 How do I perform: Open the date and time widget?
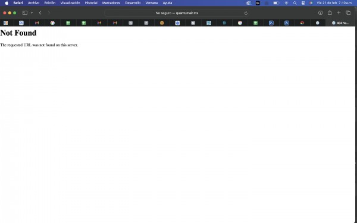point(334,3)
